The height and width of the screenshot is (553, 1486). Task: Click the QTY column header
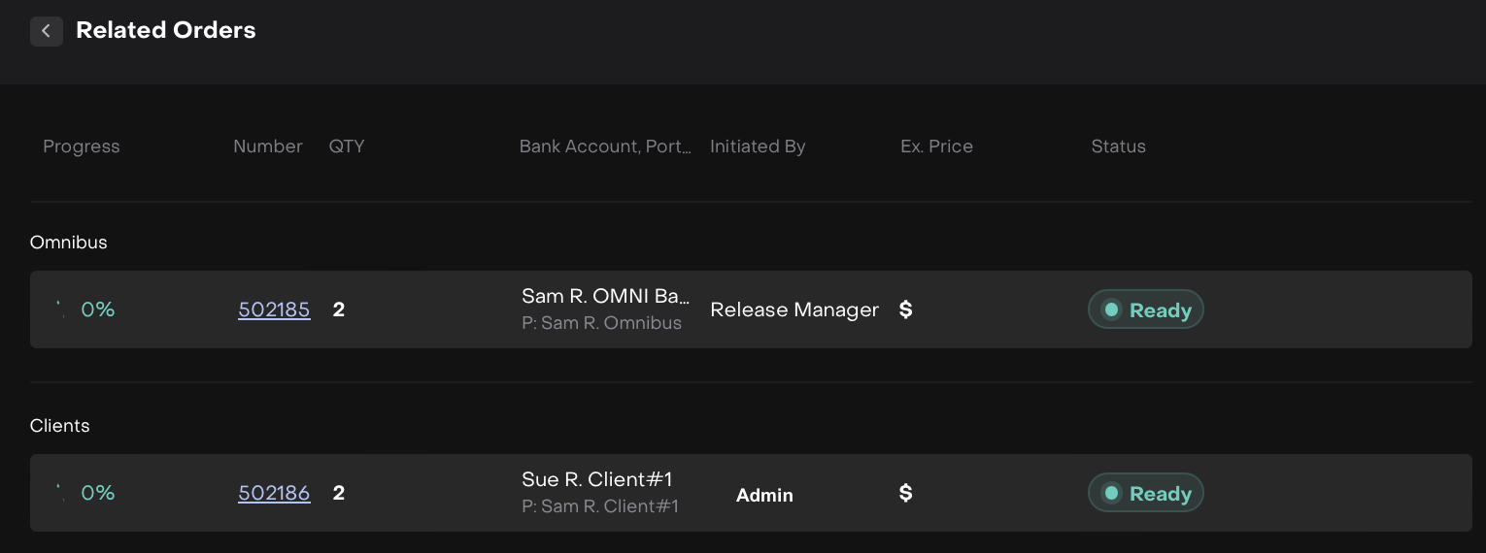(347, 146)
